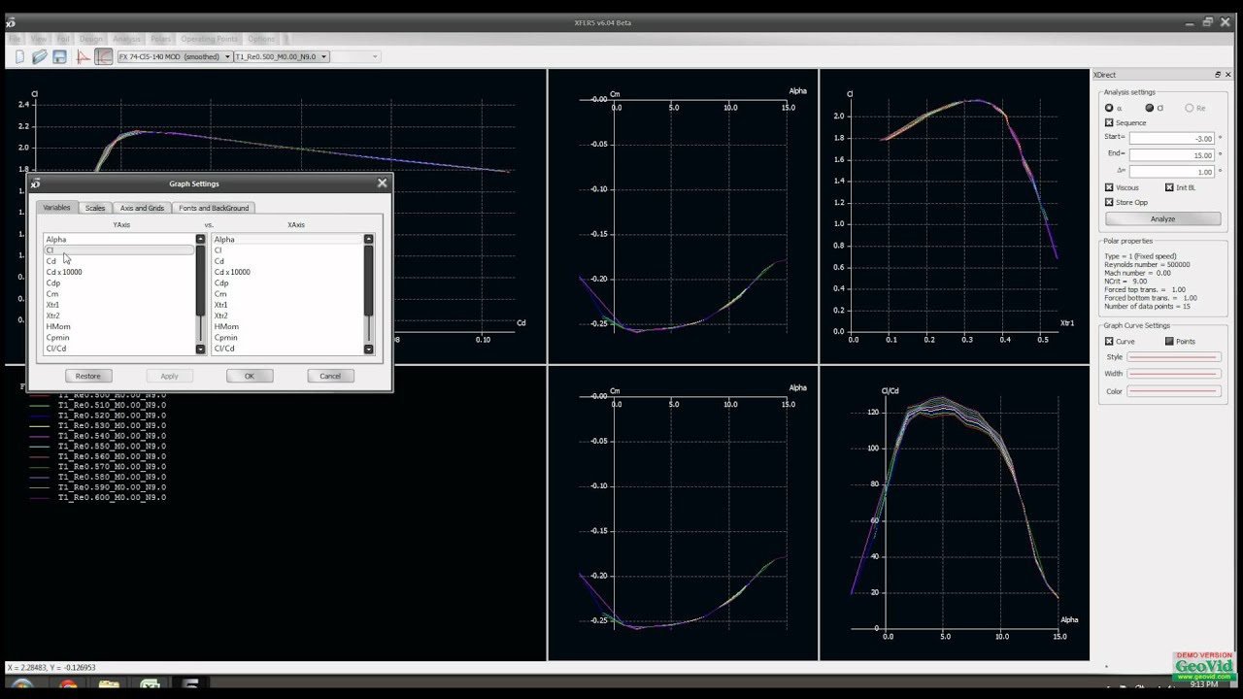Open the Design menu

91,39
